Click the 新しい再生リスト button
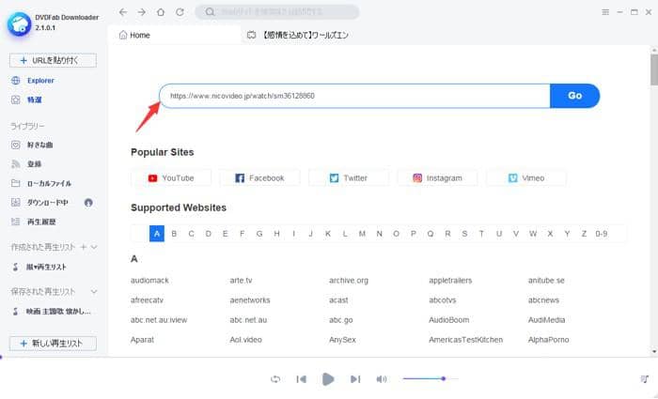658x399 pixels. (x=53, y=344)
